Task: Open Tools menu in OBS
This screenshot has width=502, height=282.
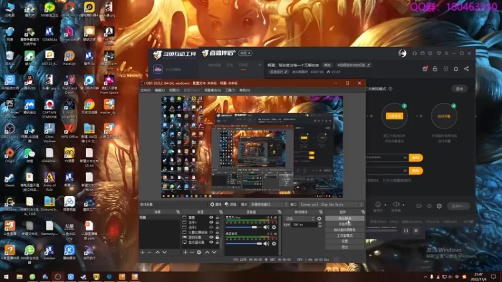Action: [x=230, y=90]
